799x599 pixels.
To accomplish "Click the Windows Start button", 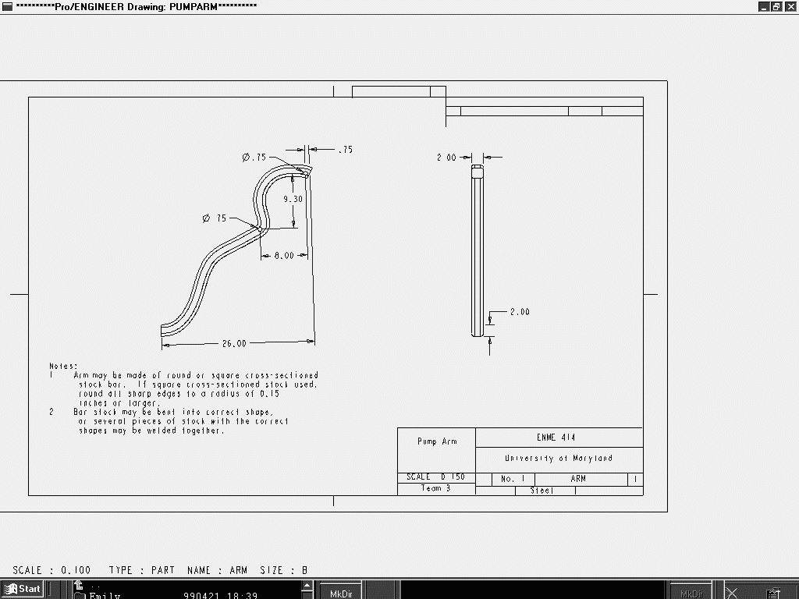I will pyautogui.click(x=23, y=589).
